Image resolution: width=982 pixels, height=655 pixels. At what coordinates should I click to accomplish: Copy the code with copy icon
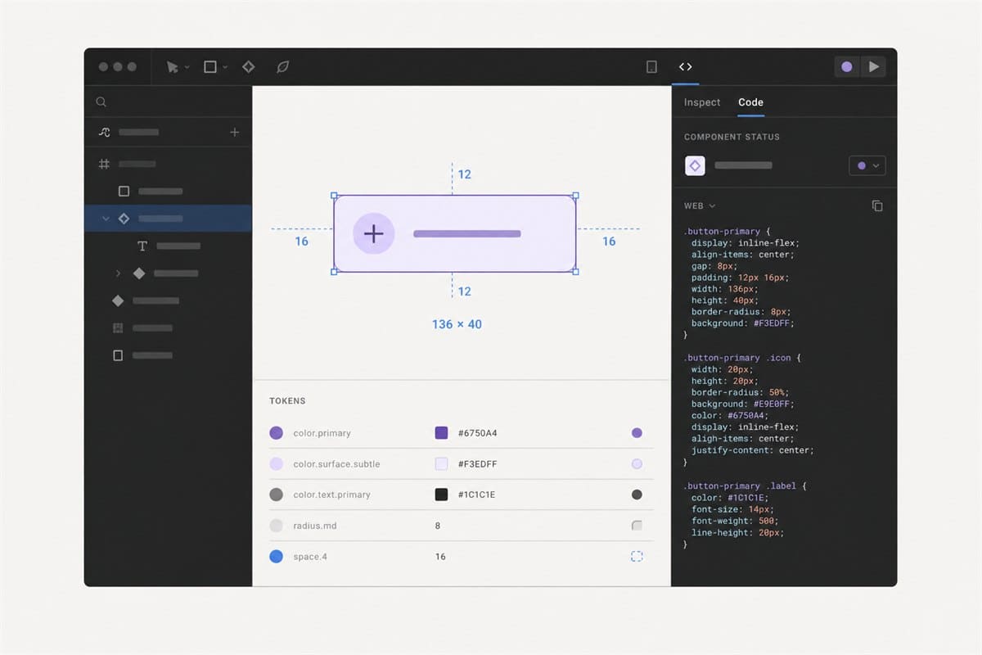tap(877, 206)
